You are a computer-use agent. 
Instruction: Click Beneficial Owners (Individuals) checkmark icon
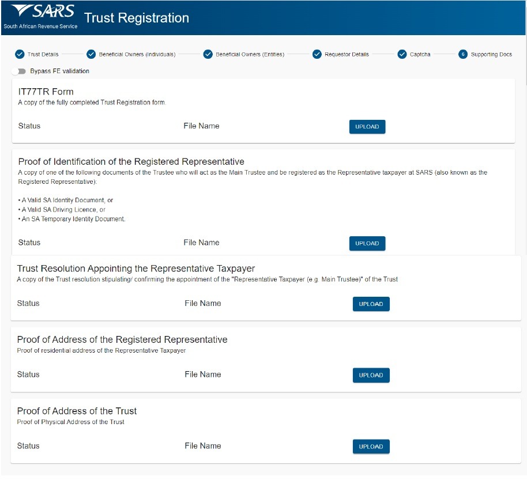[x=91, y=54]
